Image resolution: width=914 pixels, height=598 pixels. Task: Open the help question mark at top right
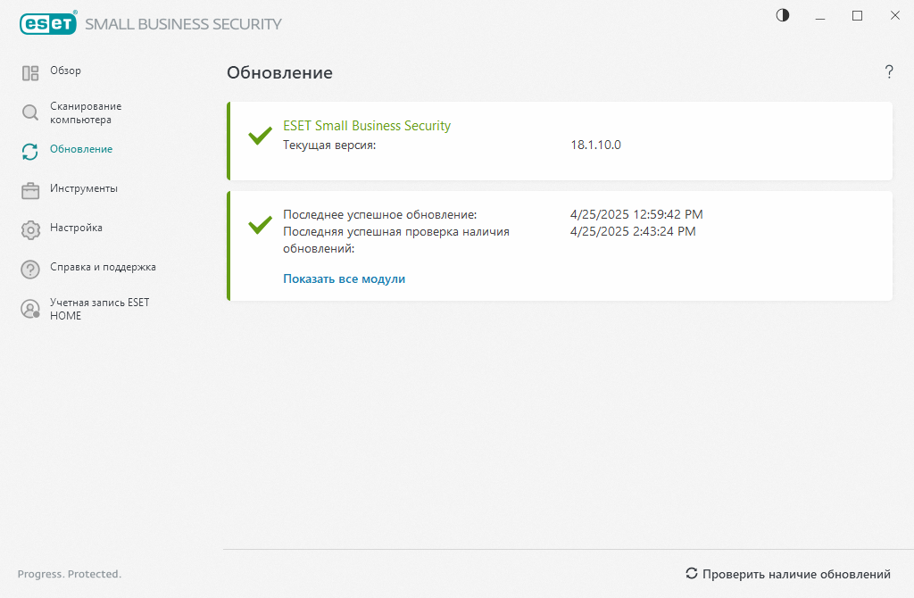click(x=889, y=72)
